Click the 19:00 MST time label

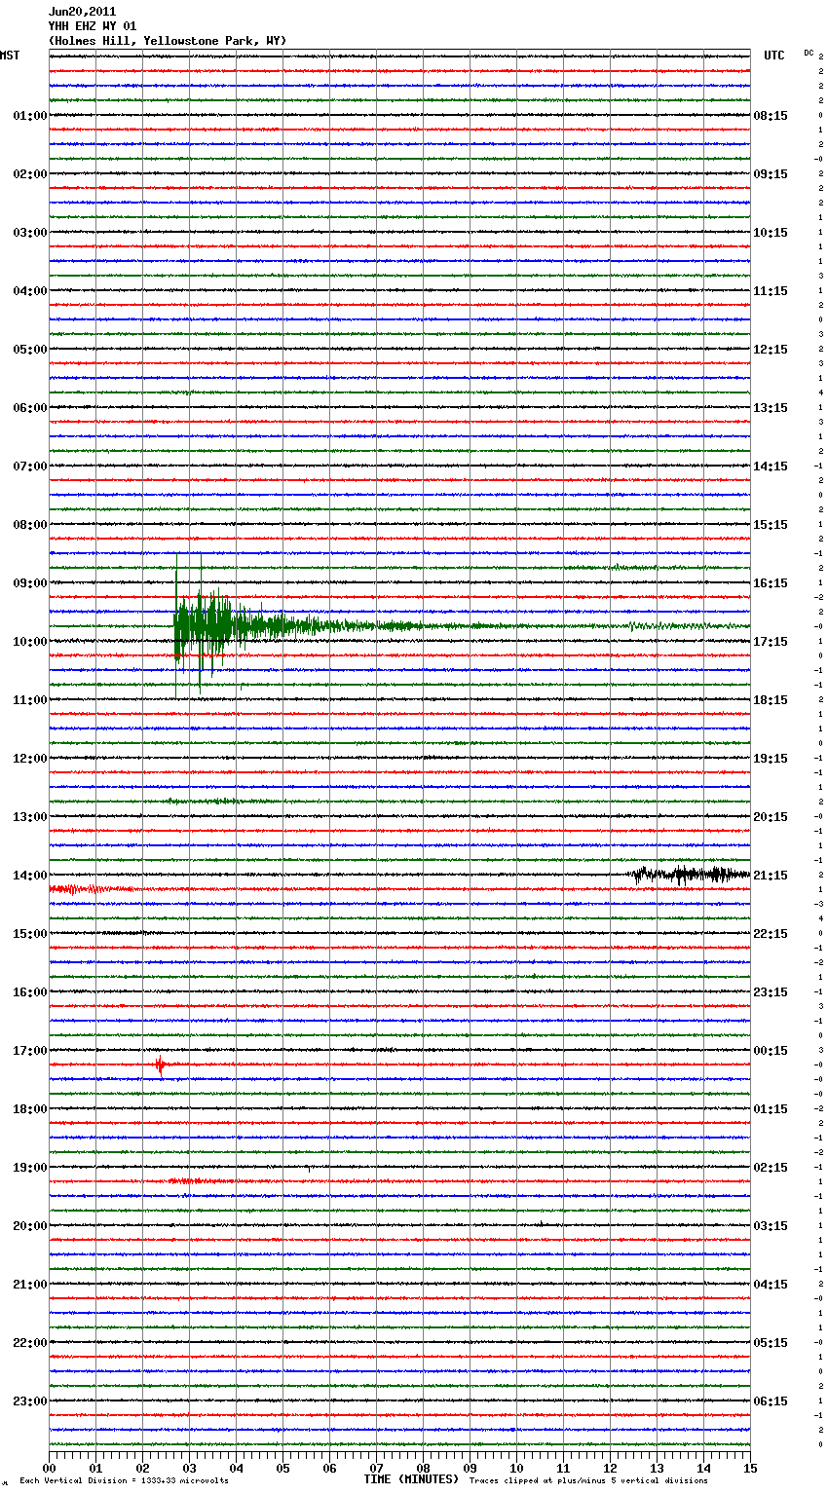[30, 1168]
